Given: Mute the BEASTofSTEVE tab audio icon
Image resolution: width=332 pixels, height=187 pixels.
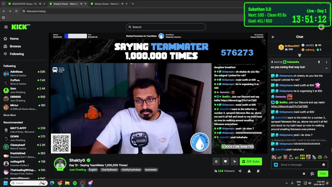Looking at the screenshot, I should (x=40, y=4).
